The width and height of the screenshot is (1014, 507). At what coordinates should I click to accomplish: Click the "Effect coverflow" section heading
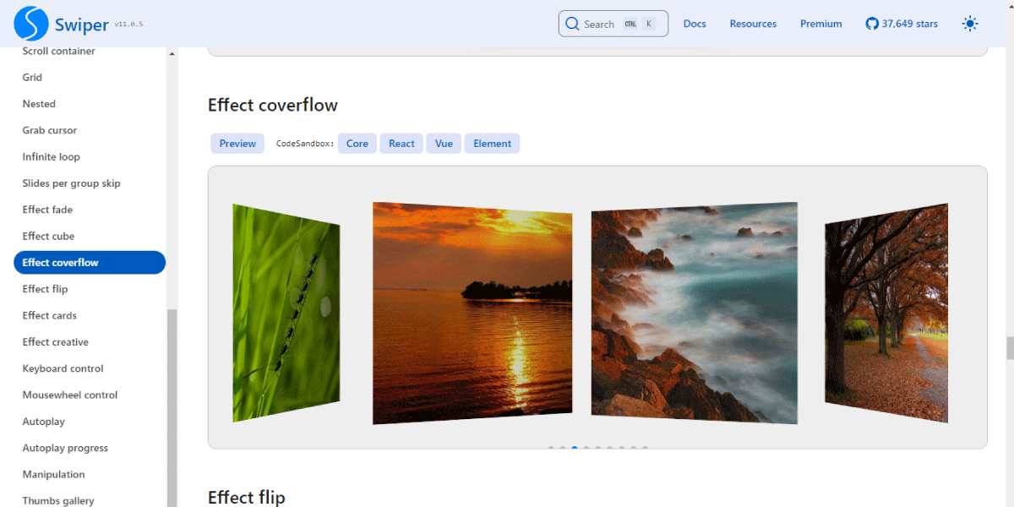pos(273,105)
